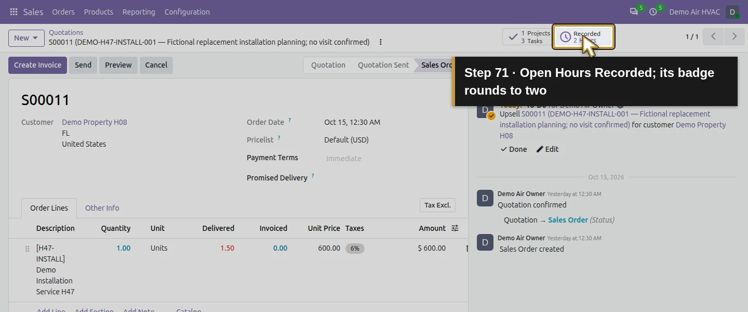Open the activities clock icon in the top bar
This screenshot has height=312, width=748.
coord(653,12)
